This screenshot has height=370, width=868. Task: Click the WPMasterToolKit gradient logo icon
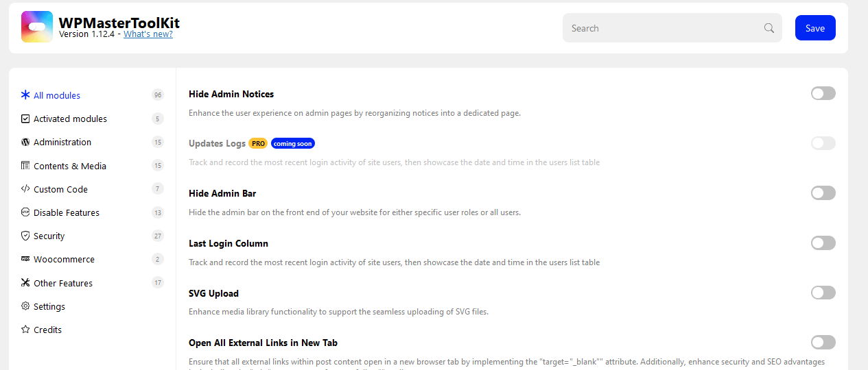pos(37,27)
